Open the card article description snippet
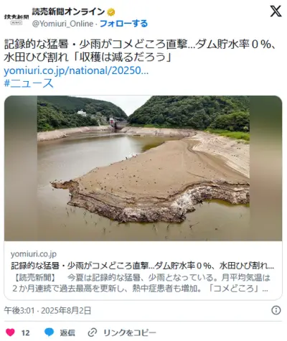The width and height of the screenshot is (287, 341). (141, 283)
